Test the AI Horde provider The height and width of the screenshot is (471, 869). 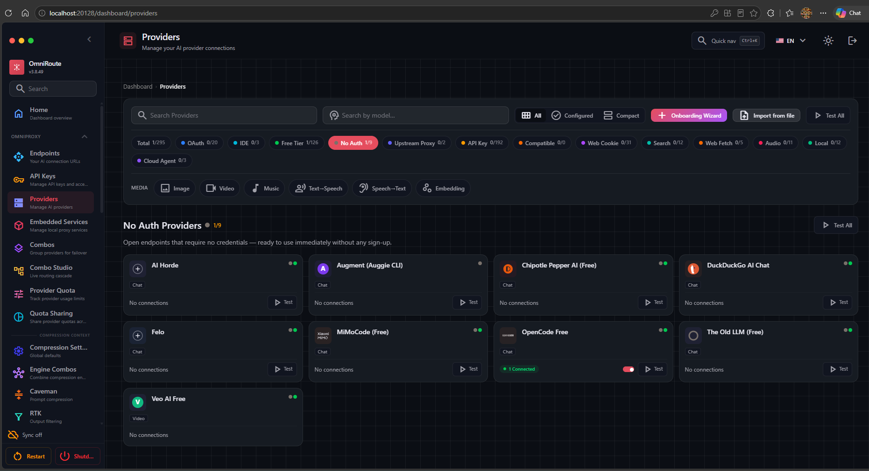coord(283,302)
